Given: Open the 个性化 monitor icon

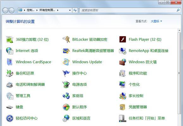Looking at the screenshot, I should [123, 84].
